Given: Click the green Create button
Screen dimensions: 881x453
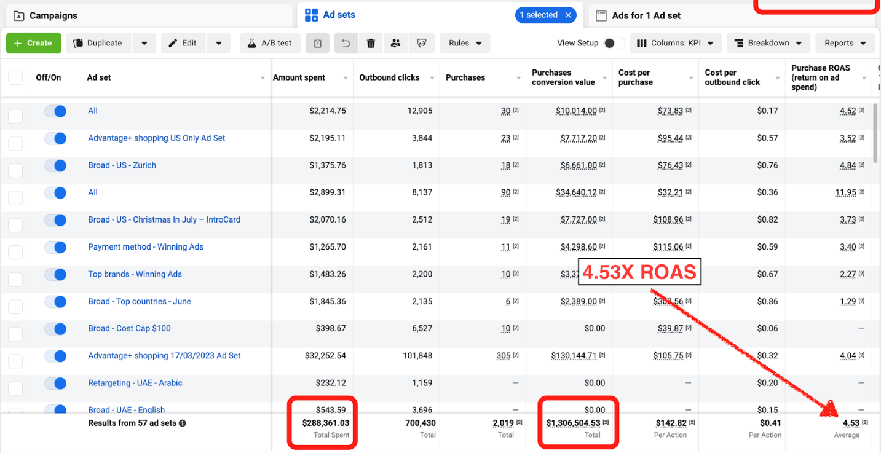Looking at the screenshot, I should tap(33, 42).
